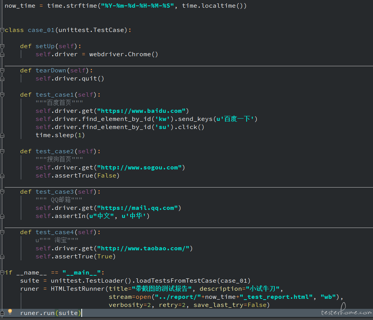Image resolution: width=373 pixels, height=320 pixels.
Task: Click the baidu.com URL string
Action: click(x=141, y=111)
